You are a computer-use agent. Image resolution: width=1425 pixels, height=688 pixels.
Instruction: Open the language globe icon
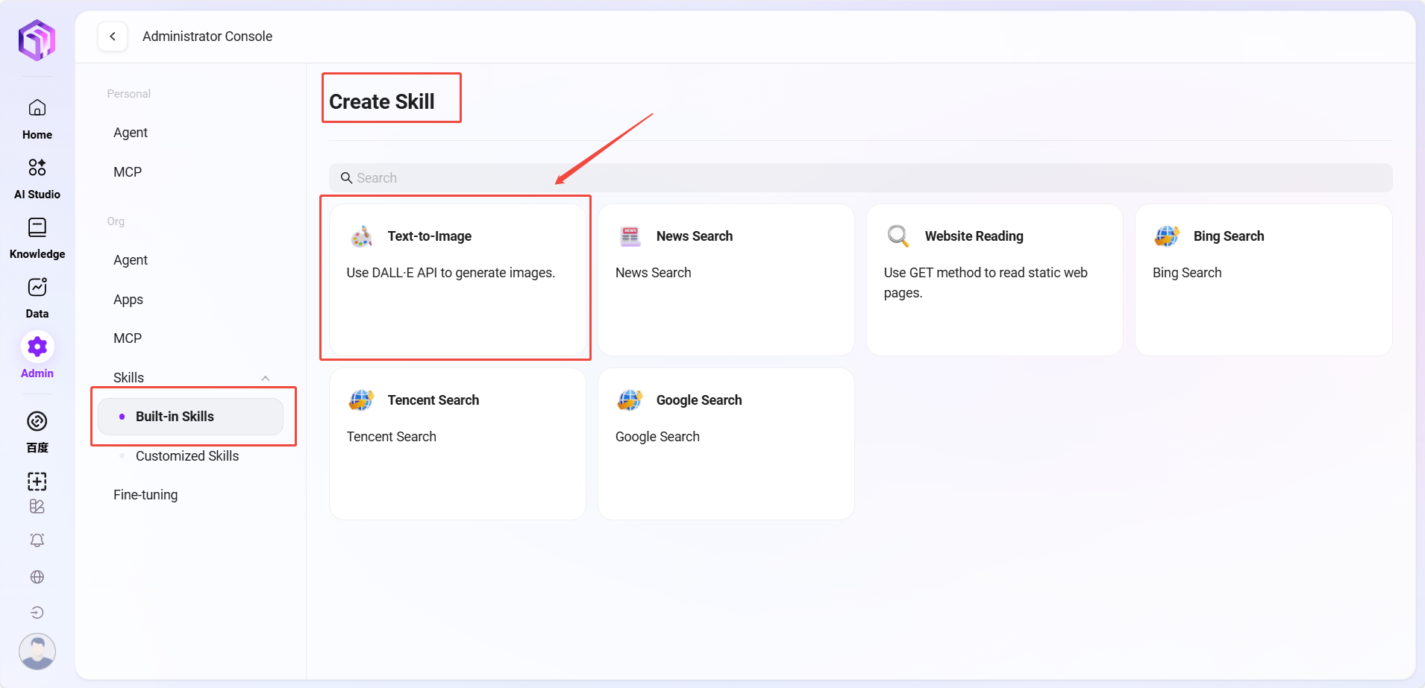(37, 577)
